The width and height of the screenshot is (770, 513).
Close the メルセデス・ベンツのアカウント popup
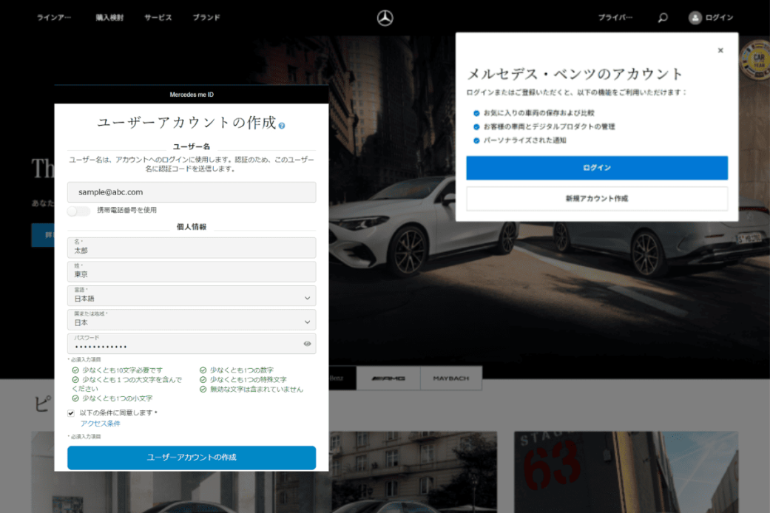coord(720,50)
